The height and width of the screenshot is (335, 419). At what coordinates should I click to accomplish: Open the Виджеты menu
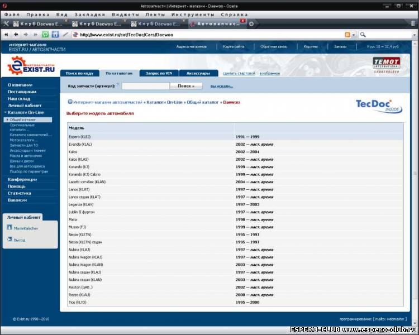click(125, 15)
